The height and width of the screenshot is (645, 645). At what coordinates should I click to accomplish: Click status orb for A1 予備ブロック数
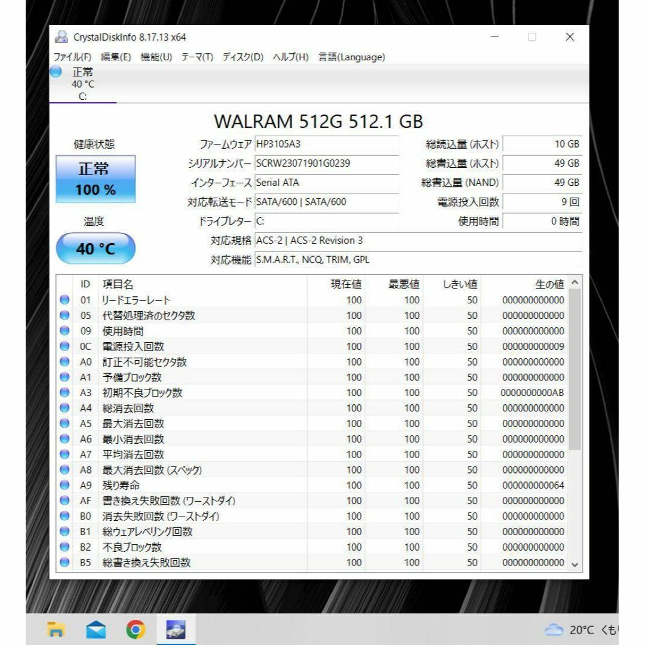(64, 377)
